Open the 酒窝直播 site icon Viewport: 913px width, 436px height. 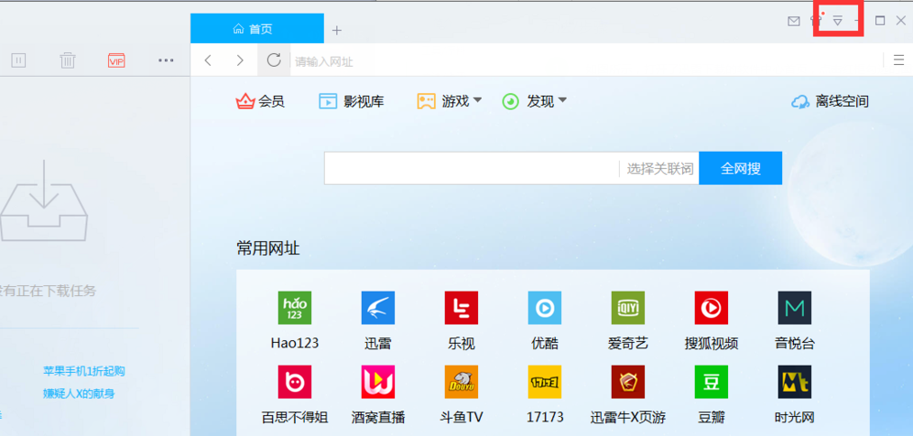378,381
